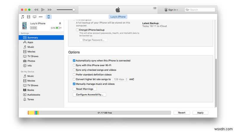This screenshot has width=236, height=132.
Task: Focus the Search field
Action: coord(200,10)
